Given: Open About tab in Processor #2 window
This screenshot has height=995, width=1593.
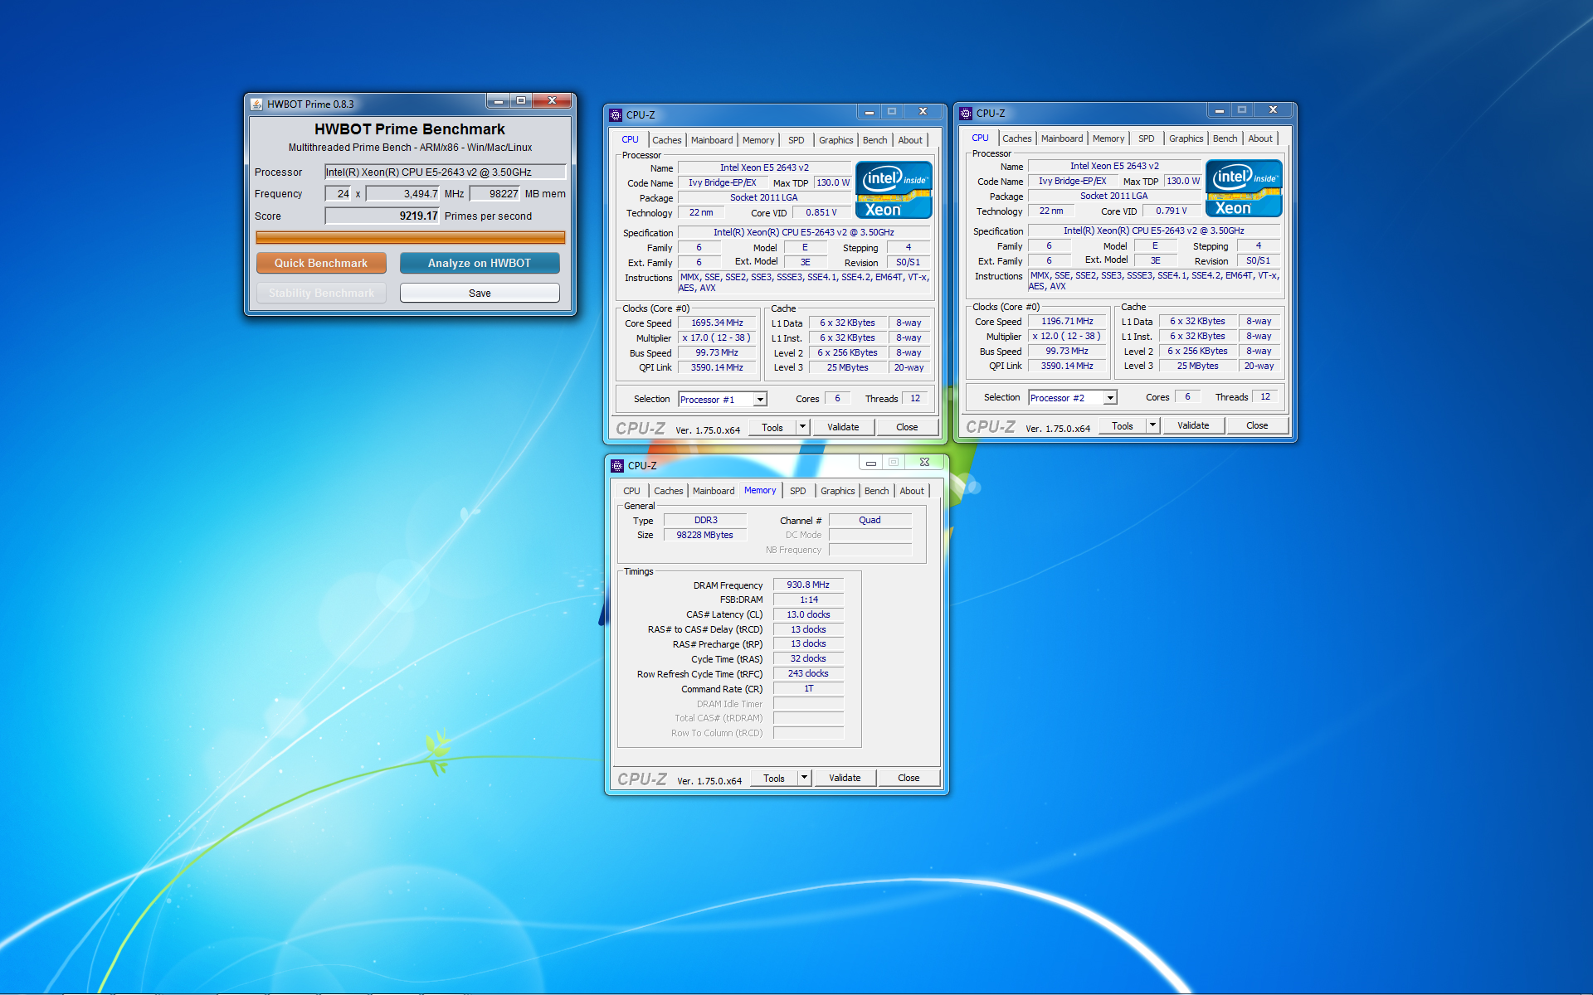Looking at the screenshot, I should click(x=1260, y=138).
